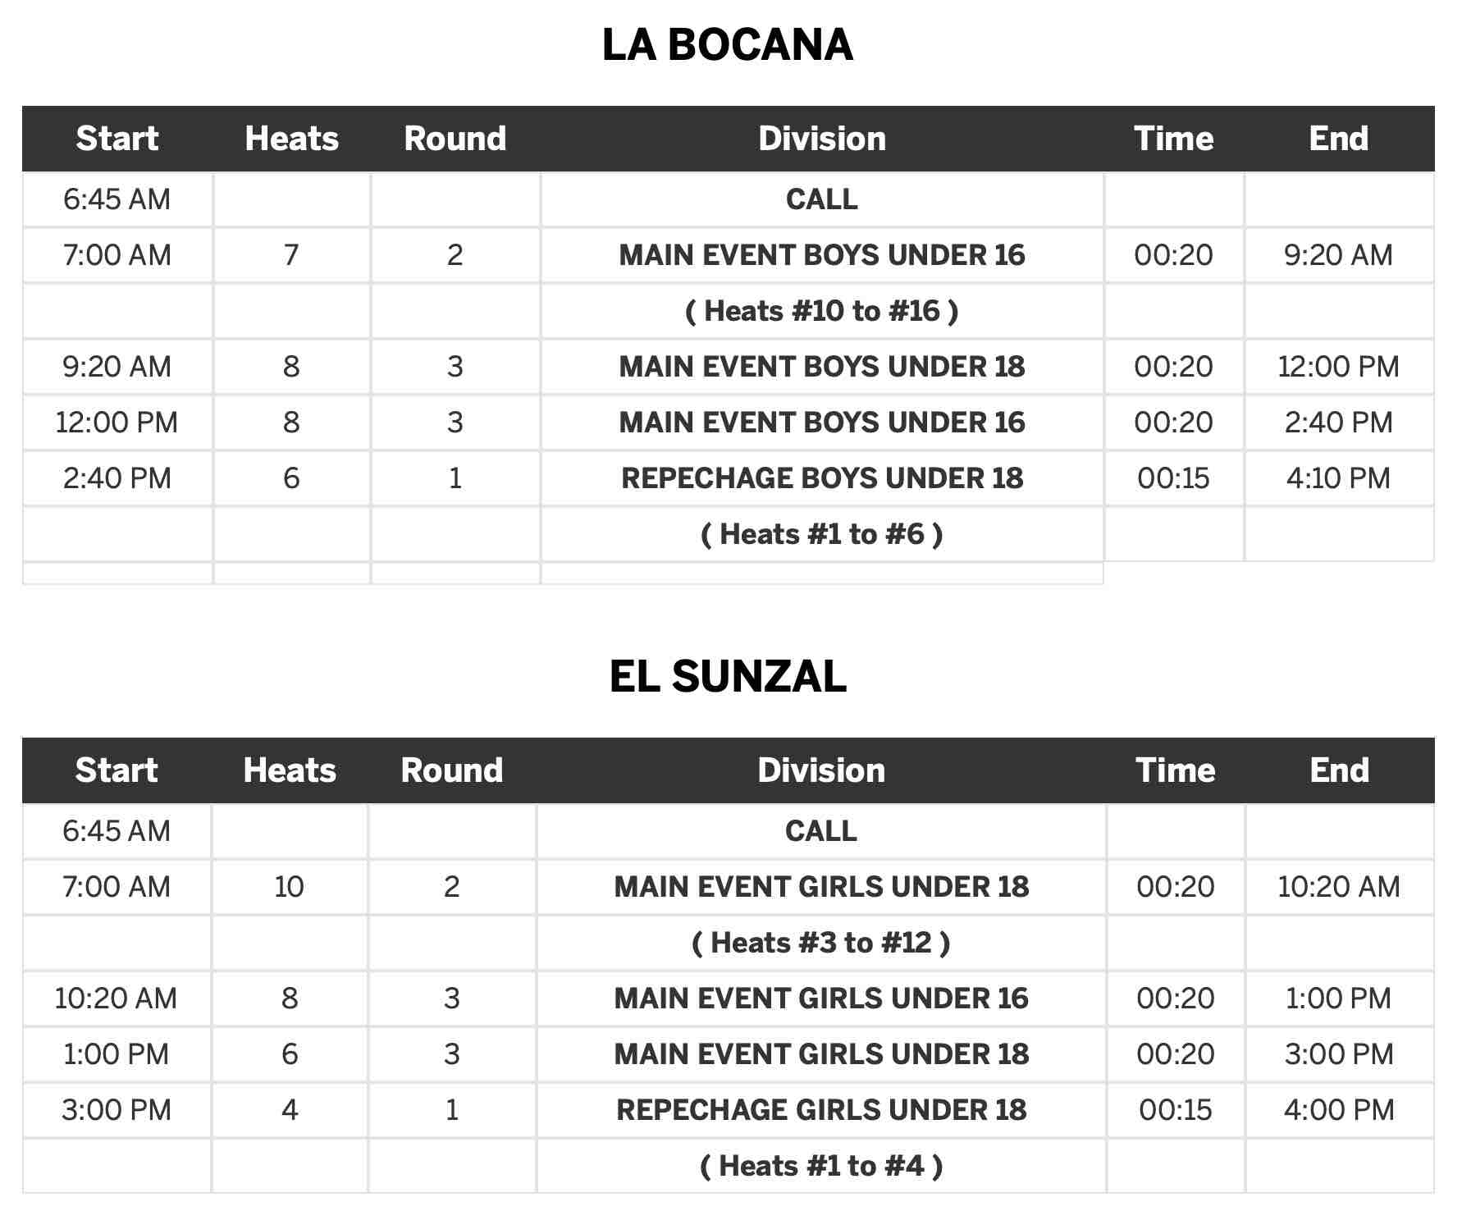The height and width of the screenshot is (1211, 1462).
Task: Click the Heats #1 to #6 note
Action: 822,534
